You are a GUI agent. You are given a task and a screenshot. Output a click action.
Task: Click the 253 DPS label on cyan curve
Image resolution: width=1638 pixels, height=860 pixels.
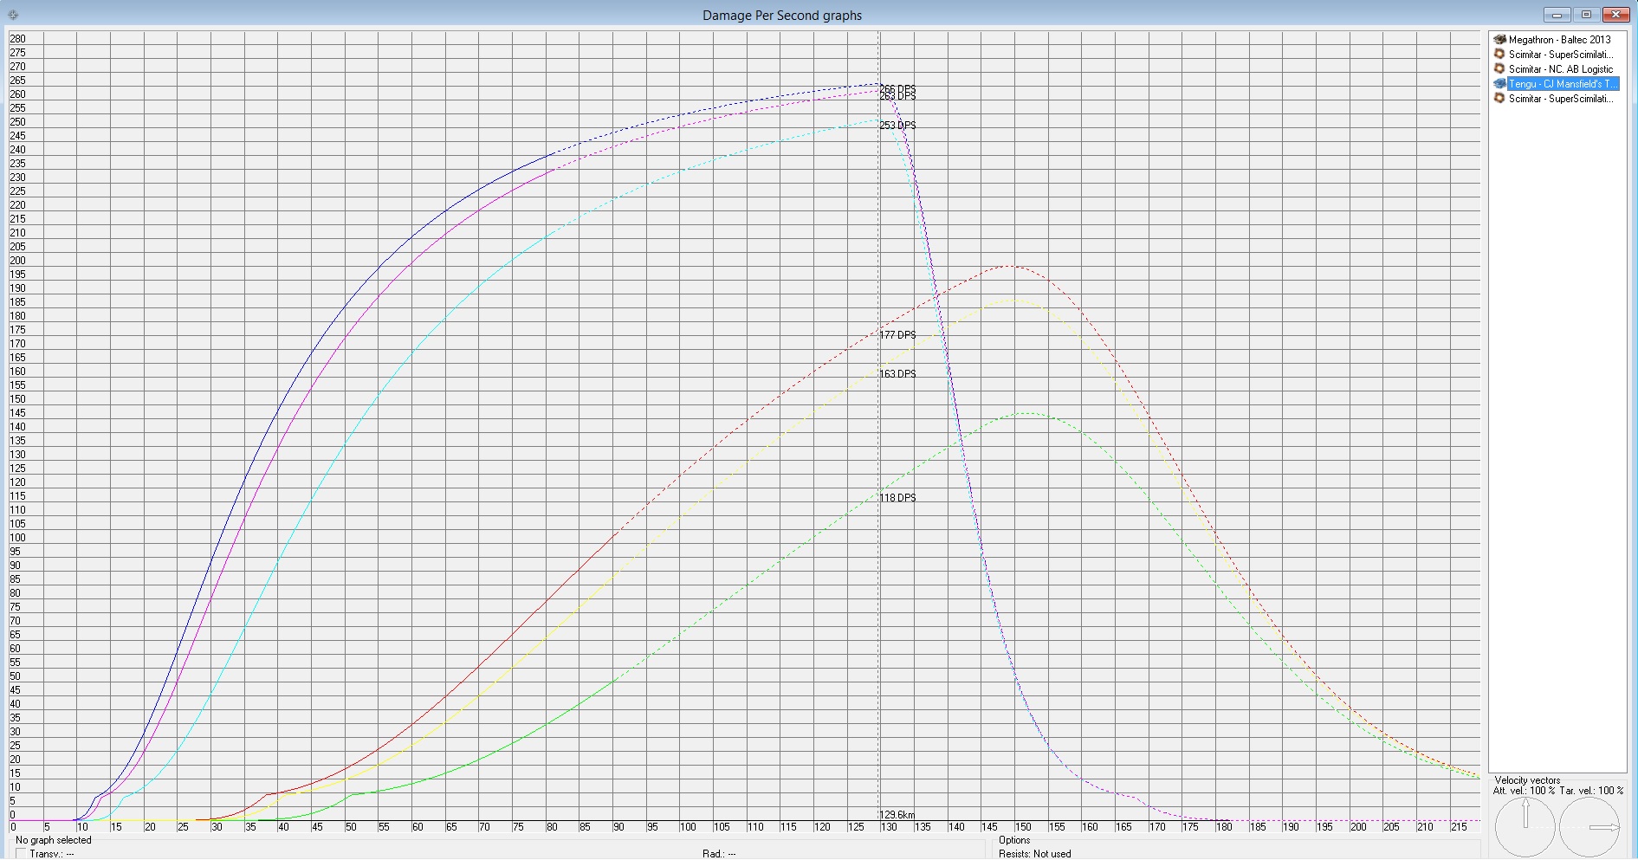tap(897, 126)
